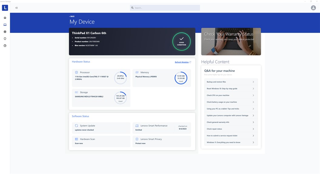The width and height of the screenshot is (320, 174).
Task: Click the Hardware Scan icon
Action: (x=76, y=139)
